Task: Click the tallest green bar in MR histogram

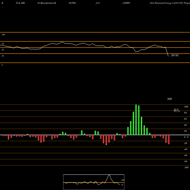Action: 136,120
